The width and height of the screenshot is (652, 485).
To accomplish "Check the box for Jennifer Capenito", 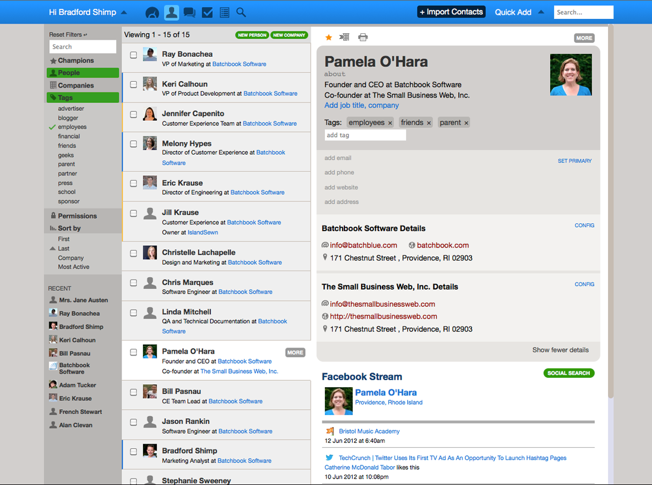I will 133,114.
